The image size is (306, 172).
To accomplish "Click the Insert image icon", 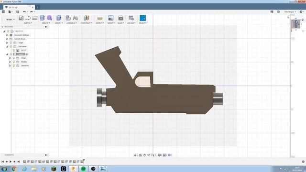I will click(x=111, y=18).
